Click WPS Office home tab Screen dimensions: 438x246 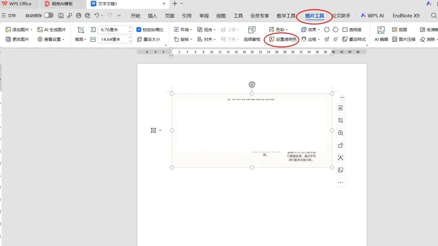[17, 4]
